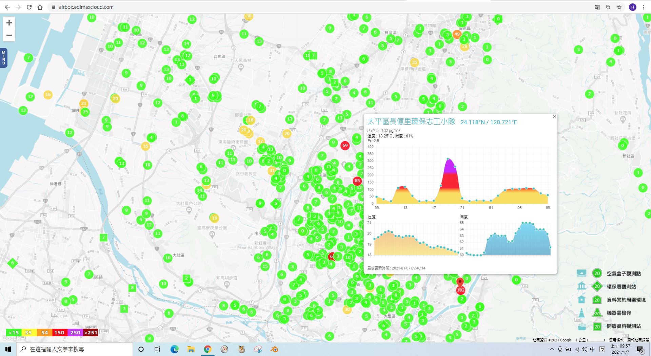Click the taskbar search box

tap(75, 349)
